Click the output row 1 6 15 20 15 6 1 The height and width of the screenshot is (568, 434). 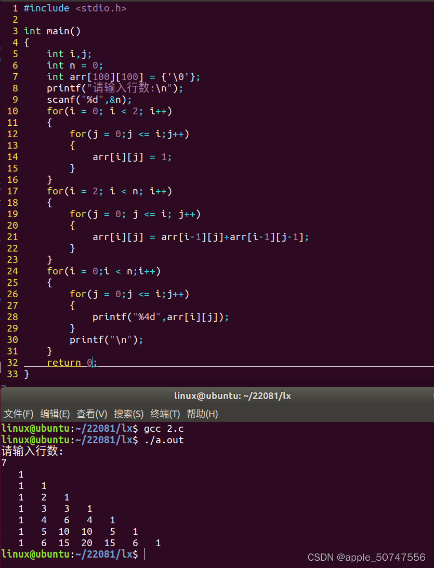point(89,543)
